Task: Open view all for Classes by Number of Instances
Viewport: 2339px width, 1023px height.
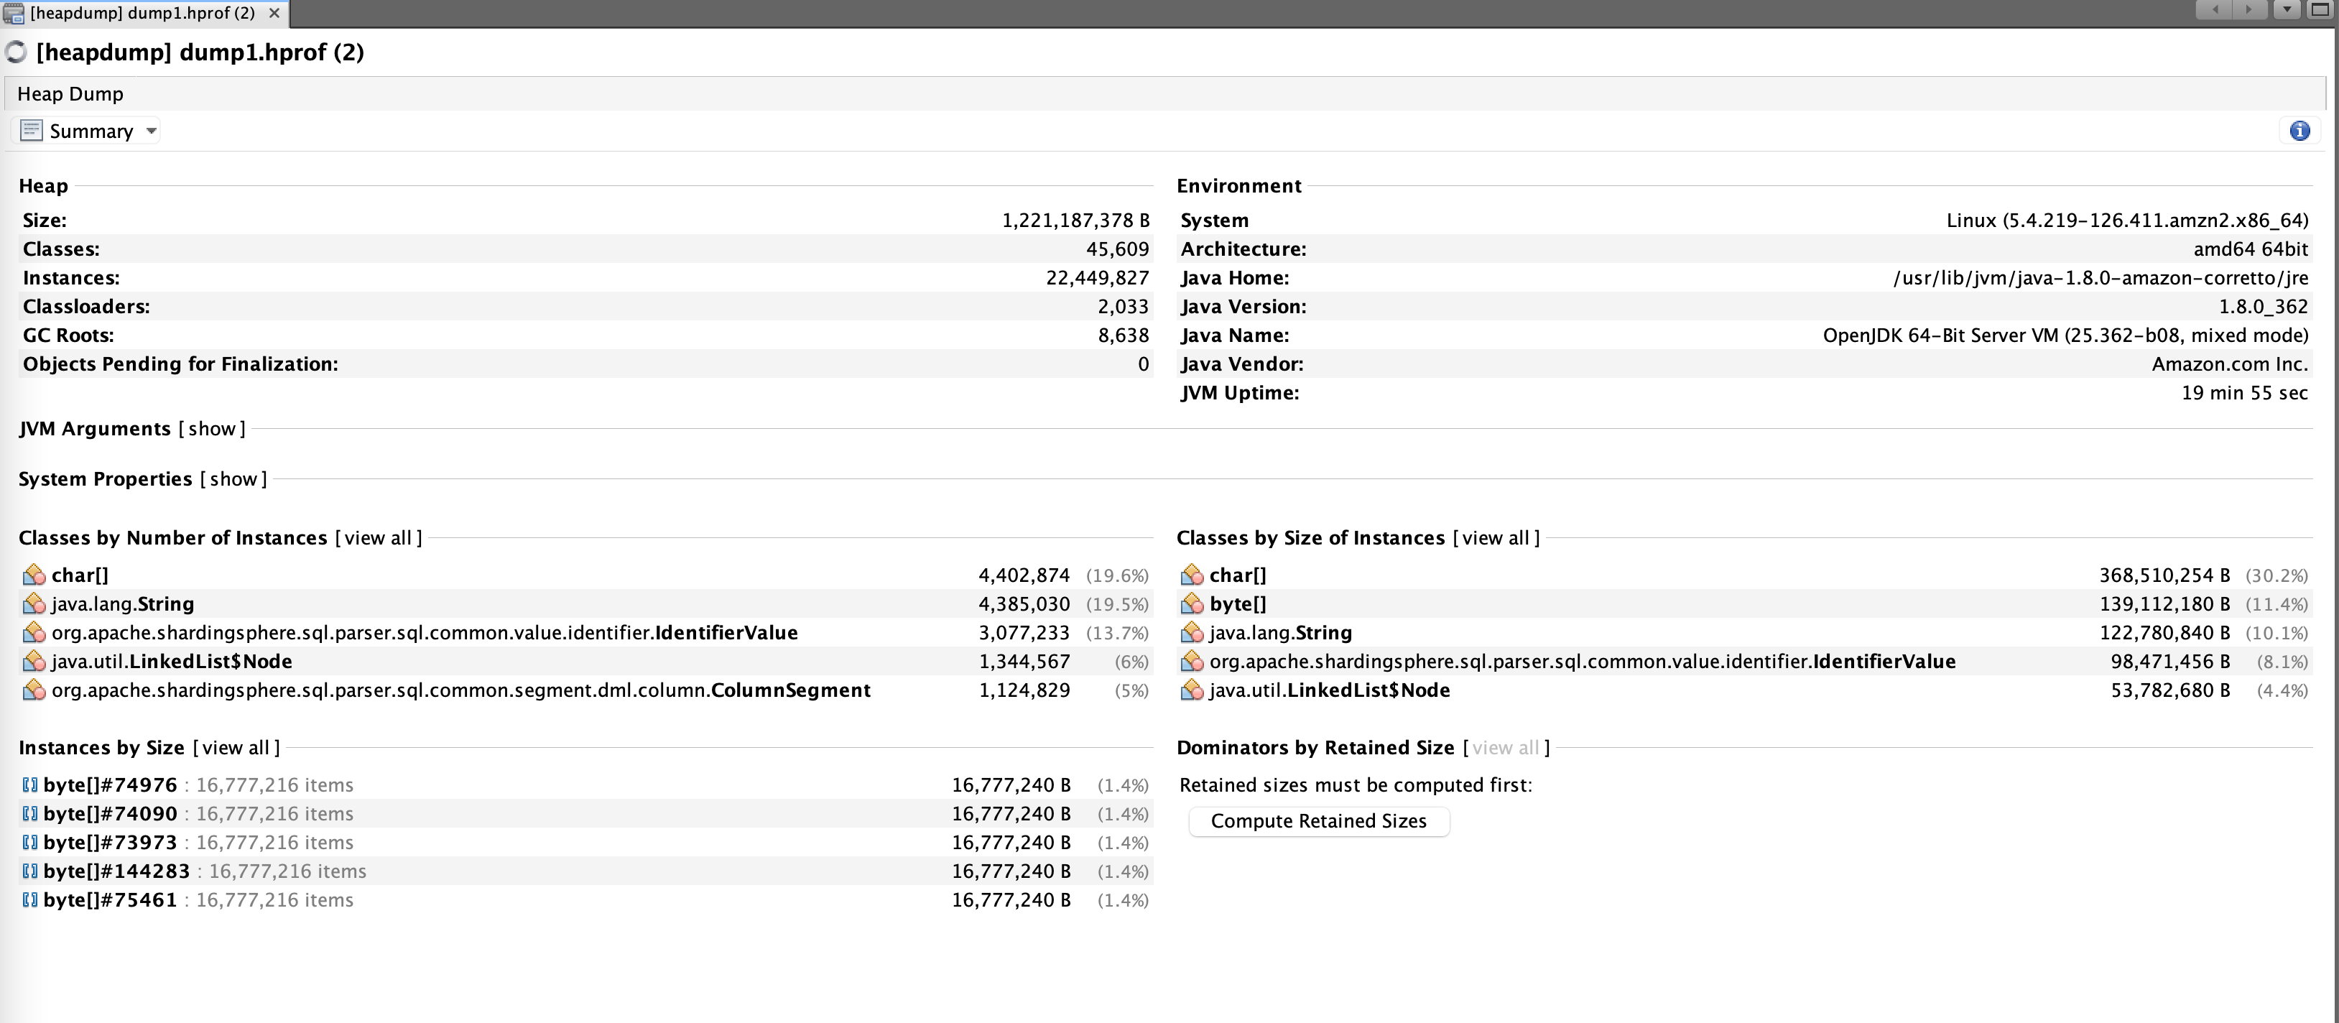Action: (x=377, y=537)
